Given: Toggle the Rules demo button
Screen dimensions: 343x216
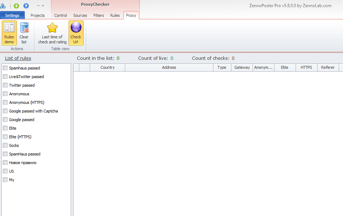Looking at the screenshot, I should coord(9,33).
